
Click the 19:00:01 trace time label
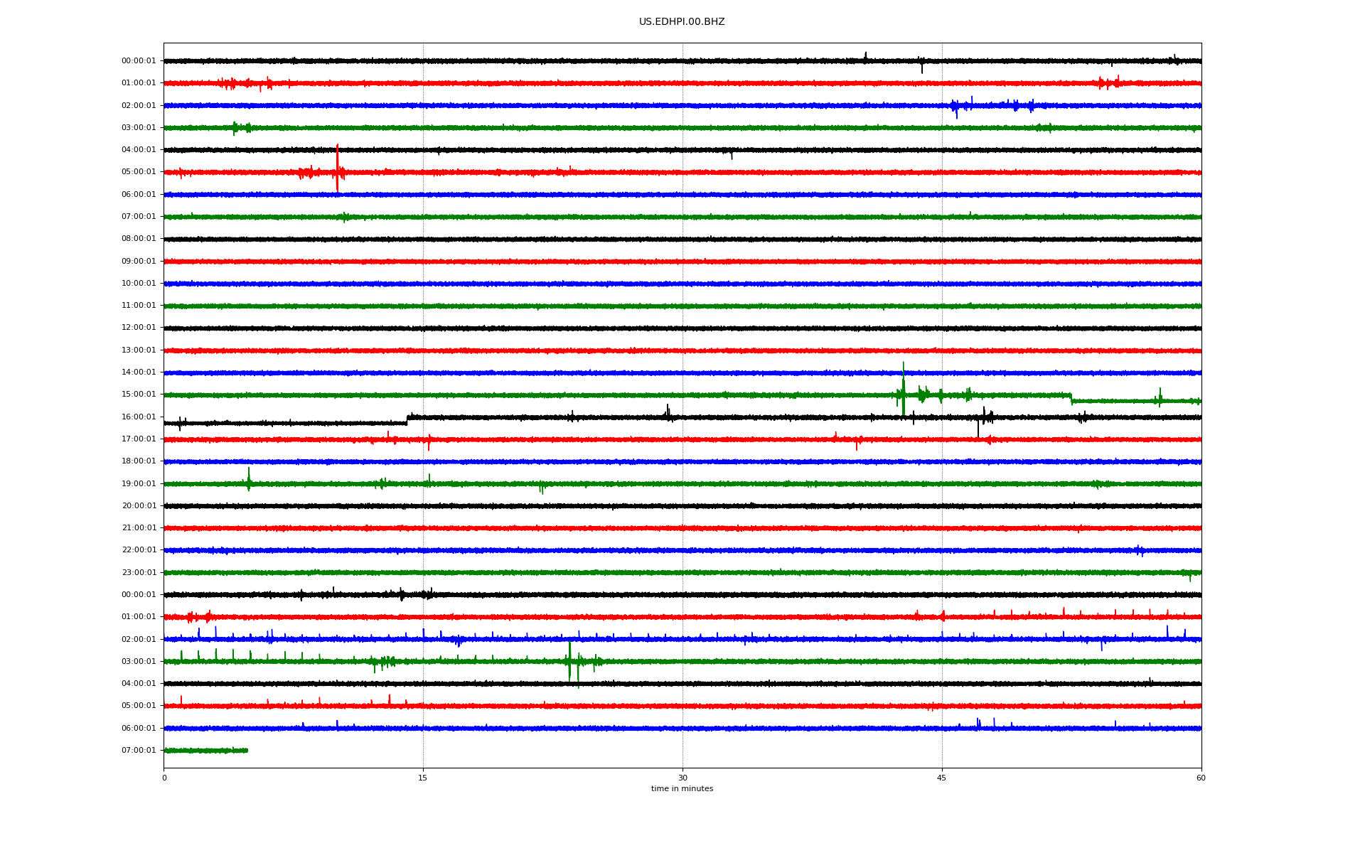pyautogui.click(x=139, y=483)
